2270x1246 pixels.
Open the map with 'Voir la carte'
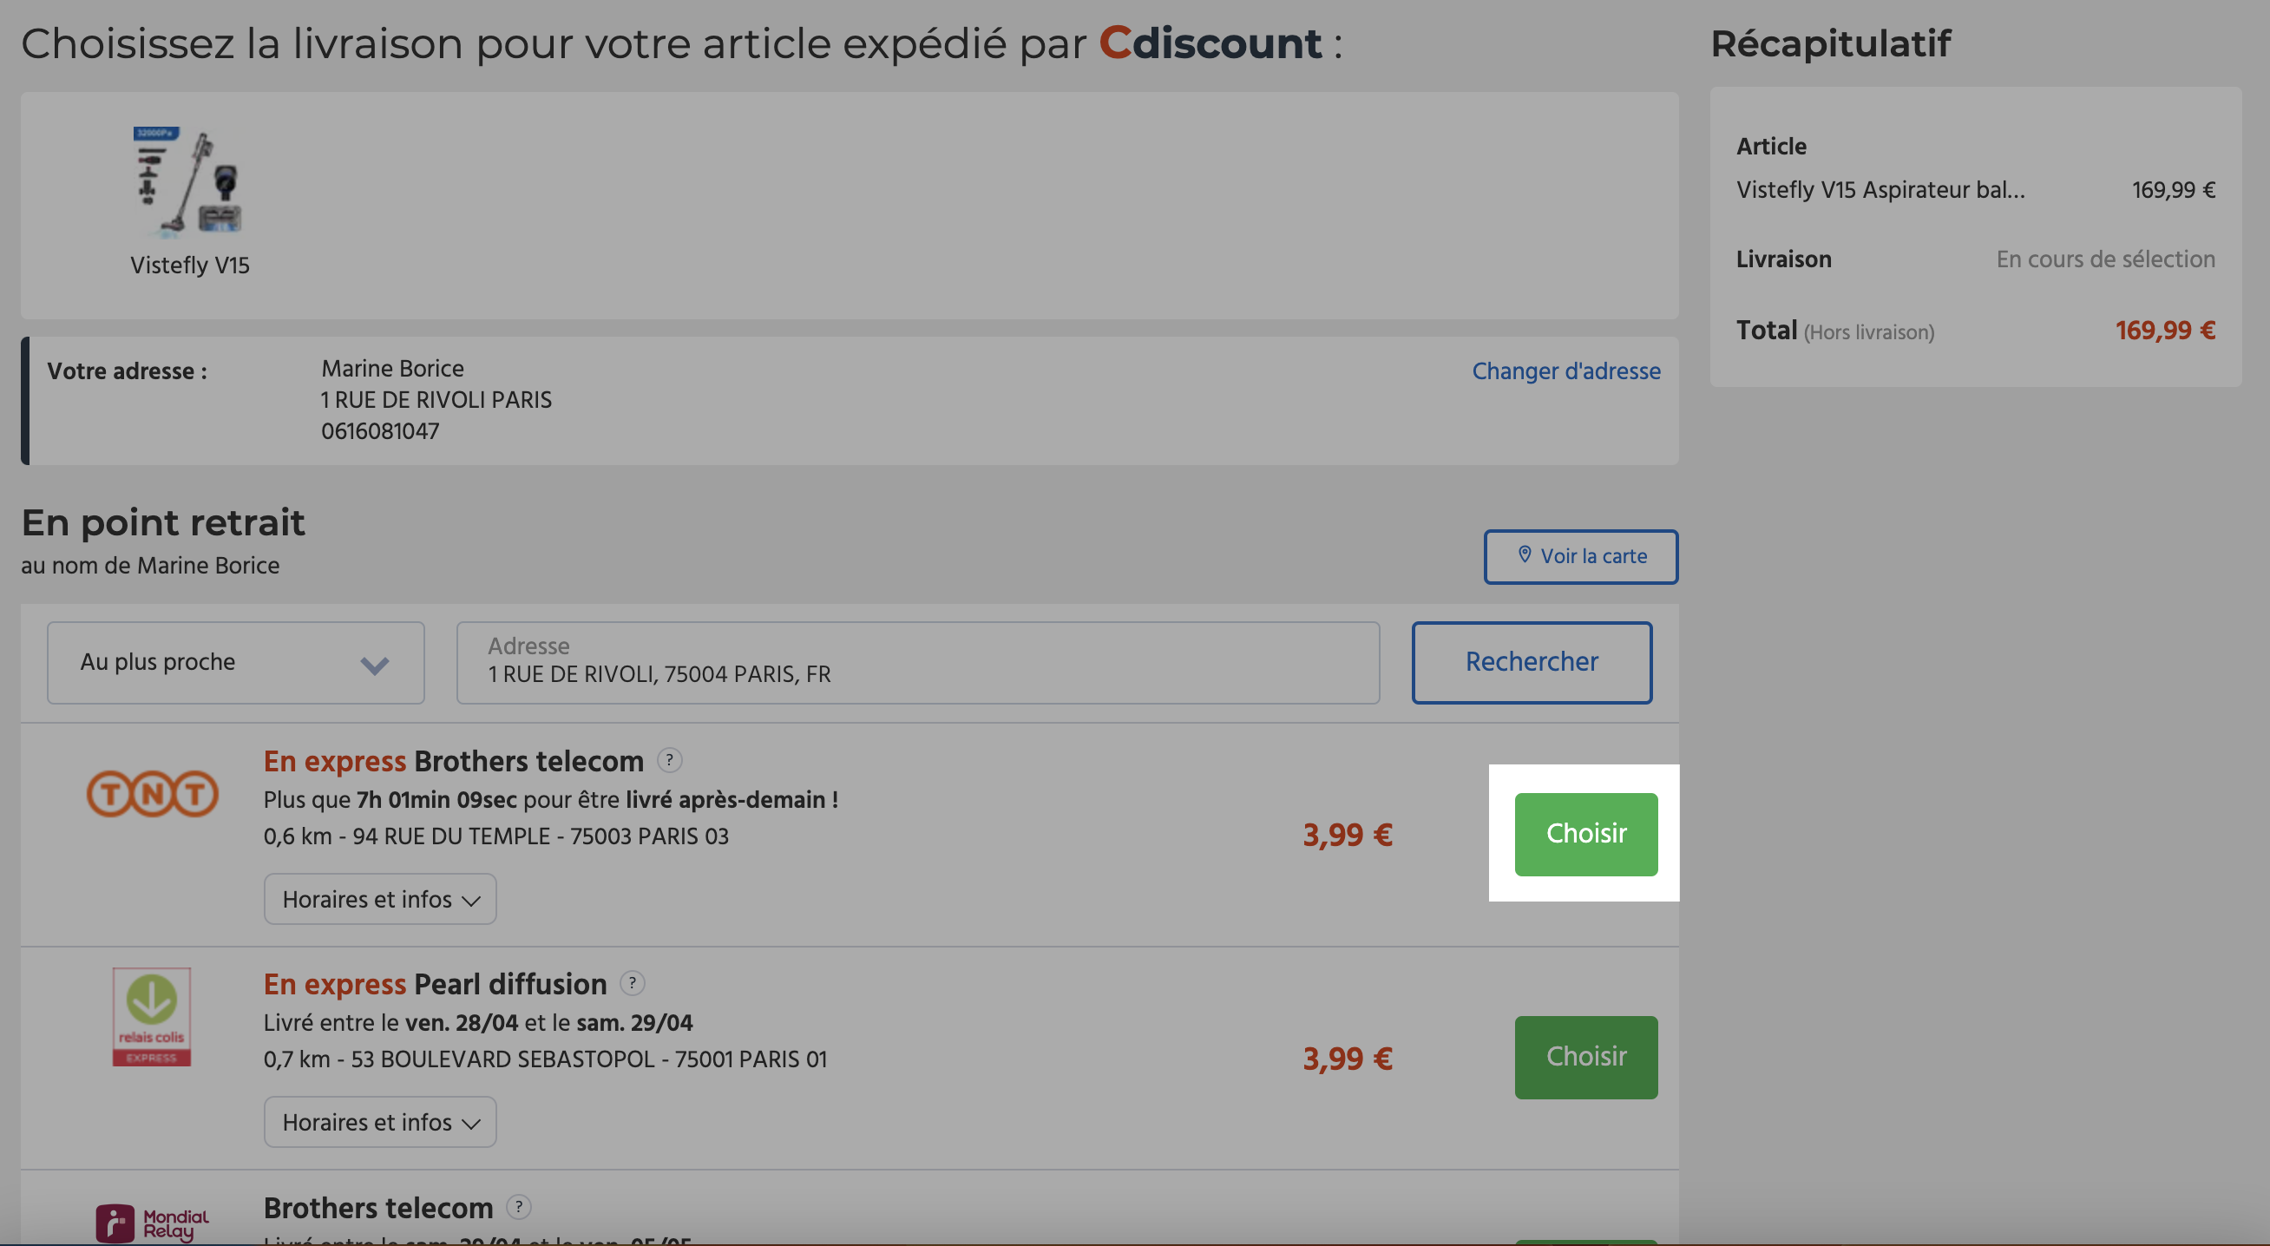click(x=1580, y=556)
